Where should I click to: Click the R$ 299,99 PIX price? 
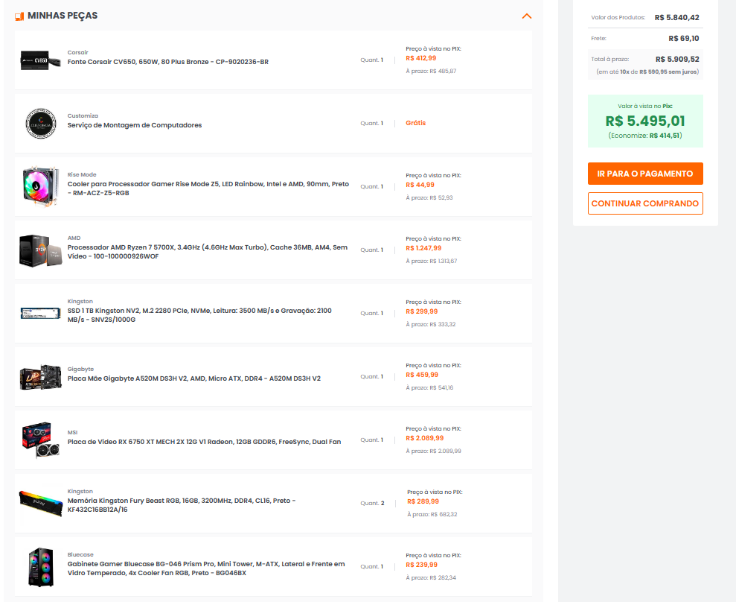422,311
